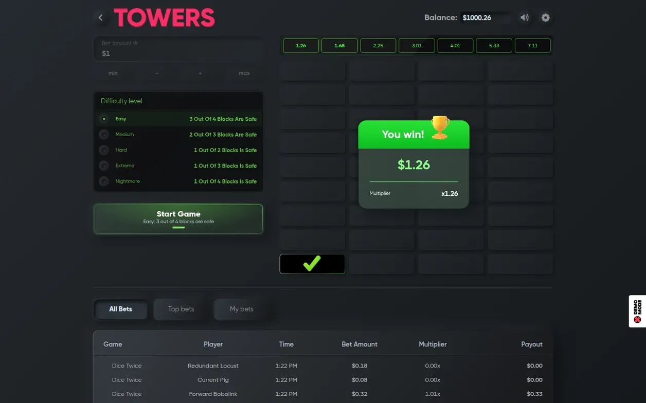Select the Easy difficulty radio button
The height and width of the screenshot is (403, 646).
click(x=104, y=119)
